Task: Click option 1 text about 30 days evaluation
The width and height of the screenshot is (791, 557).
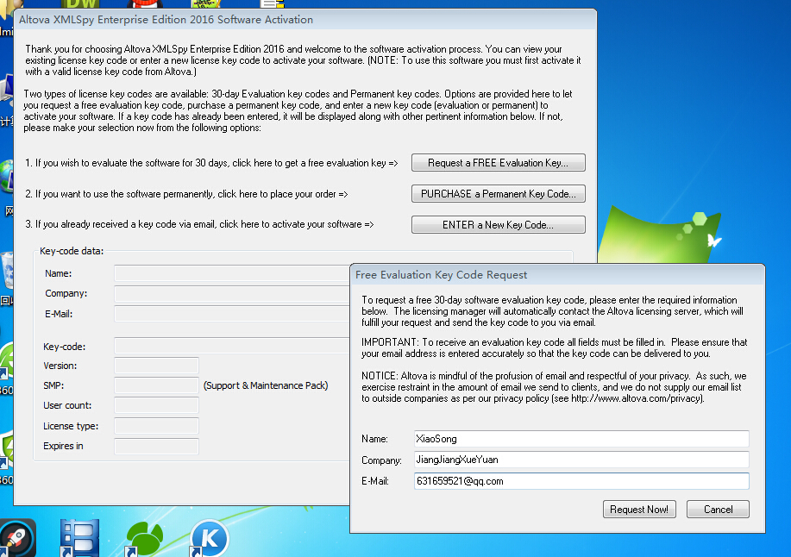Action: (x=211, y=163)
